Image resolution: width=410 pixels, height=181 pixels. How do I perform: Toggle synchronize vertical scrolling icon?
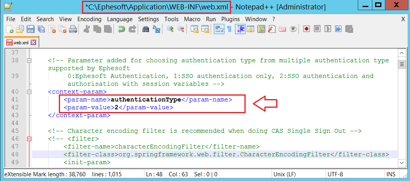(x=194, y=29)
